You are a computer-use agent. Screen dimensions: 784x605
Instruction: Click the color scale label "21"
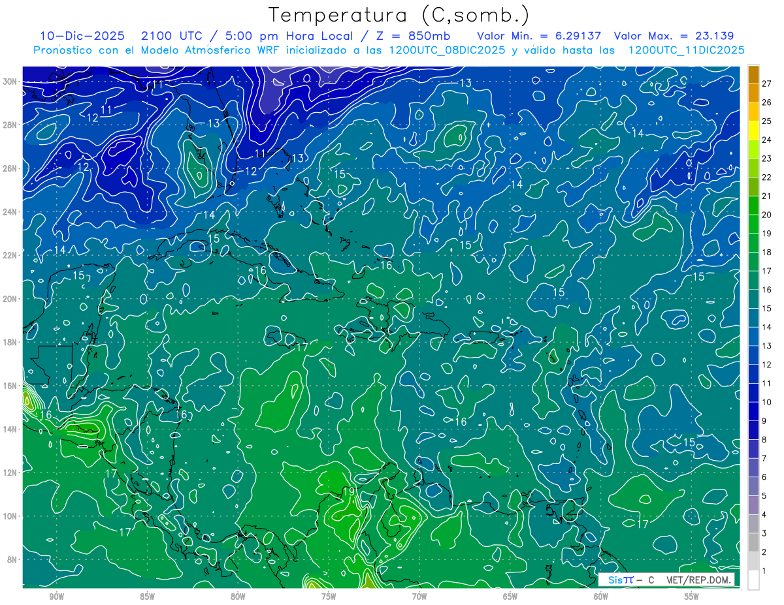pyautogui.click(x=766, y=196)
